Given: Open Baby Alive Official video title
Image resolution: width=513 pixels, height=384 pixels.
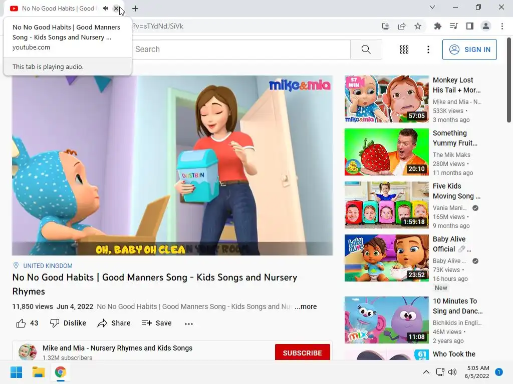Looking at the screenshot, I should click(x=452, y=244).
